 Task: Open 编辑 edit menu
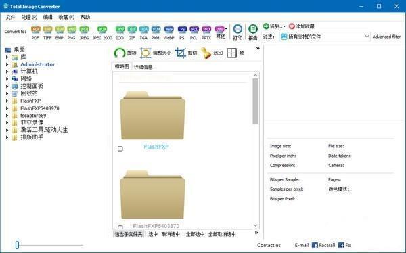(47, 17)
